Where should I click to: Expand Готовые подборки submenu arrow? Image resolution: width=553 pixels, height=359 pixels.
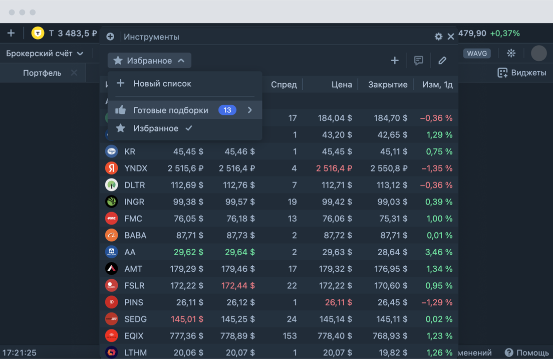(x=249, y=110)
